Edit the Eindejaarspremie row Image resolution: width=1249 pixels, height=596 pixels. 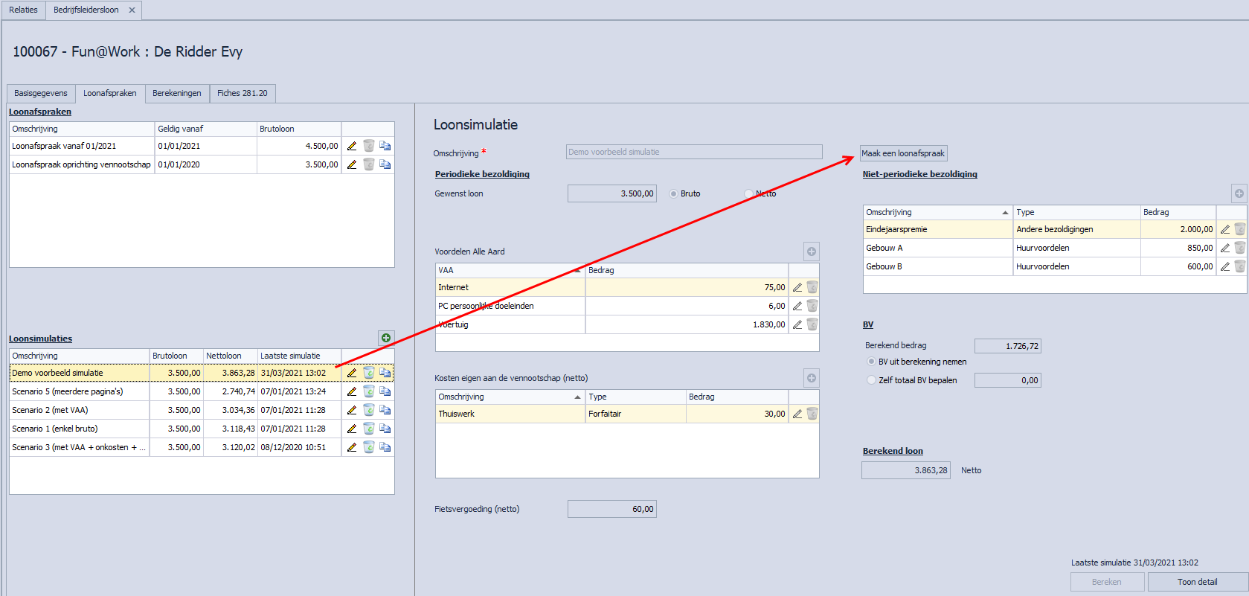(x=1224, y=229)
